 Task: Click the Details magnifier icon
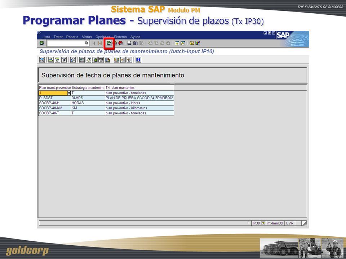(x=42, y=60)
